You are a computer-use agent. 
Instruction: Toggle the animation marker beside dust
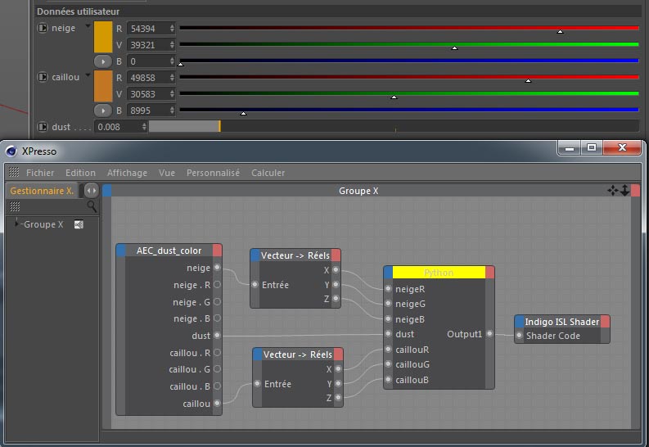click(x=43, y=127)
